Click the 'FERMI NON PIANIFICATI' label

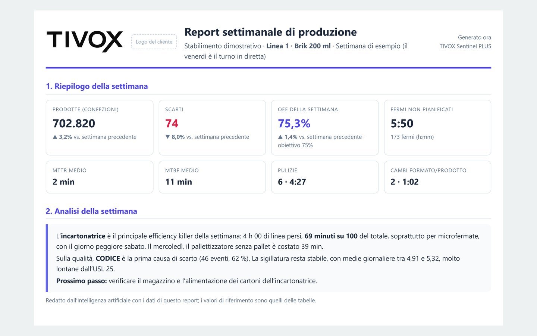pos(422,109)
